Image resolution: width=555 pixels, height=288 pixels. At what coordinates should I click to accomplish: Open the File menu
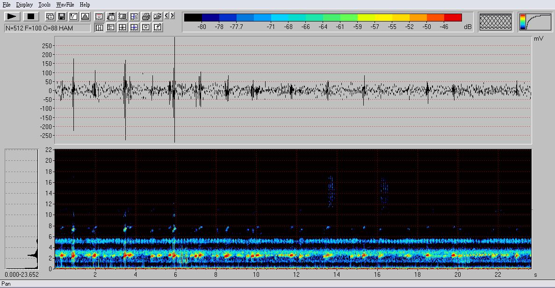(x=7, y=5)
